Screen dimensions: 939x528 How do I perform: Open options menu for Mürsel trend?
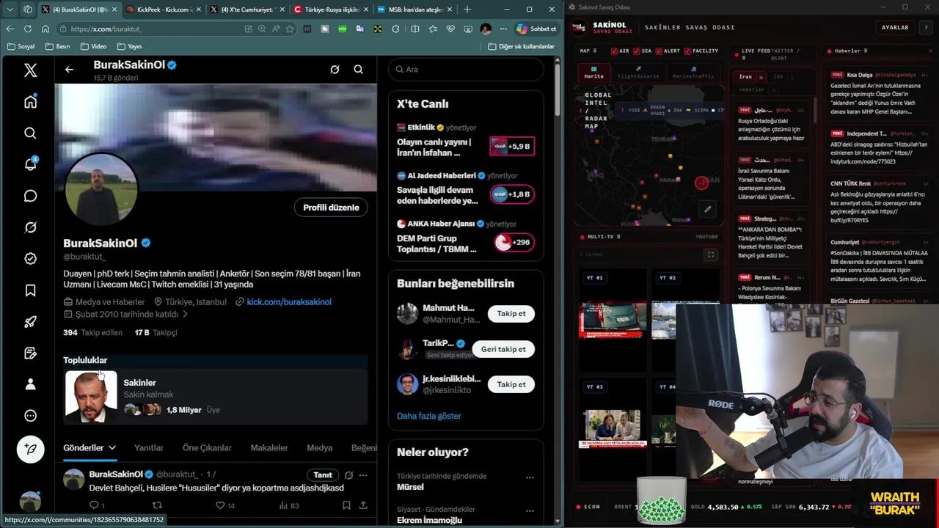[530, 477]
